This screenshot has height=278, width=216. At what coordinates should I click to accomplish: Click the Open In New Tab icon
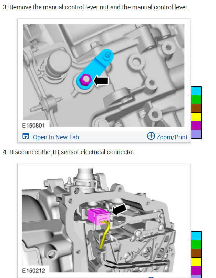[x=25, y=136]
